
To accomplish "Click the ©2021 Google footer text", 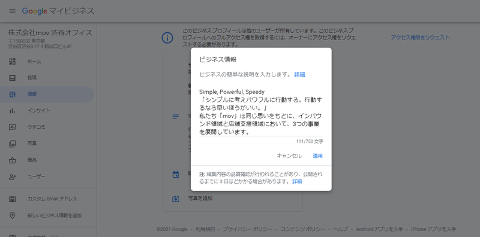I will [x=172, y=229].
